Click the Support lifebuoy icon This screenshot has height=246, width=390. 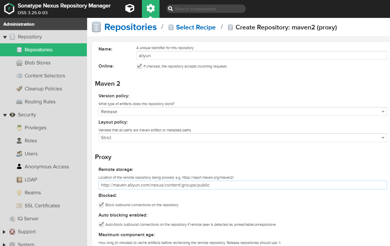[12, 232]
